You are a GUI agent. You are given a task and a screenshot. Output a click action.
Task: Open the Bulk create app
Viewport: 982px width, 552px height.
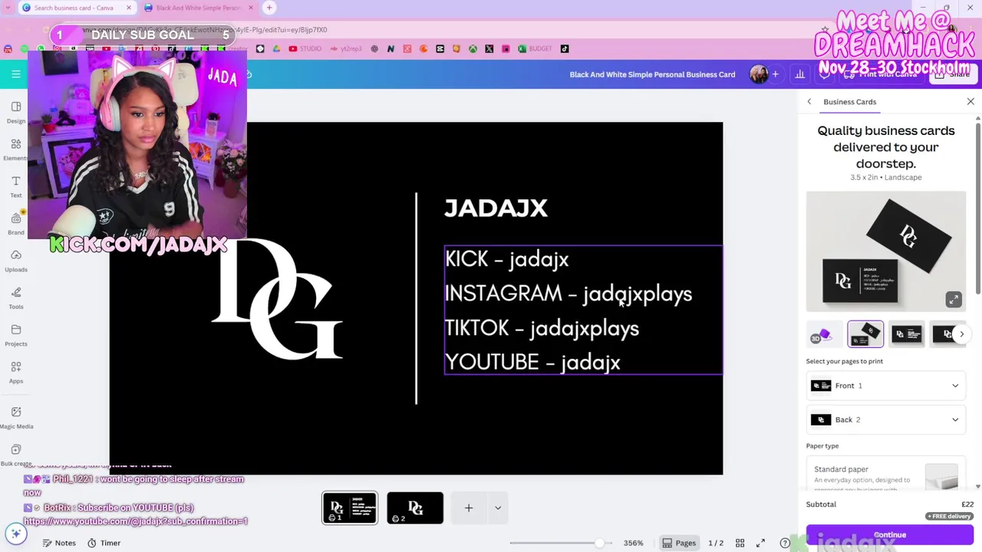15,454
